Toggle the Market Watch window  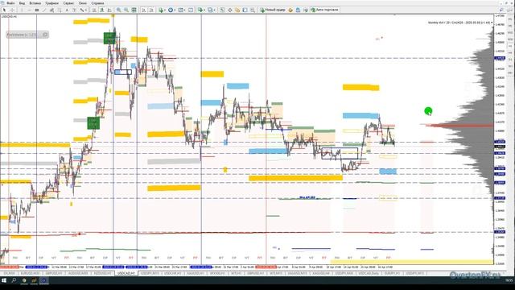[222, 10]
